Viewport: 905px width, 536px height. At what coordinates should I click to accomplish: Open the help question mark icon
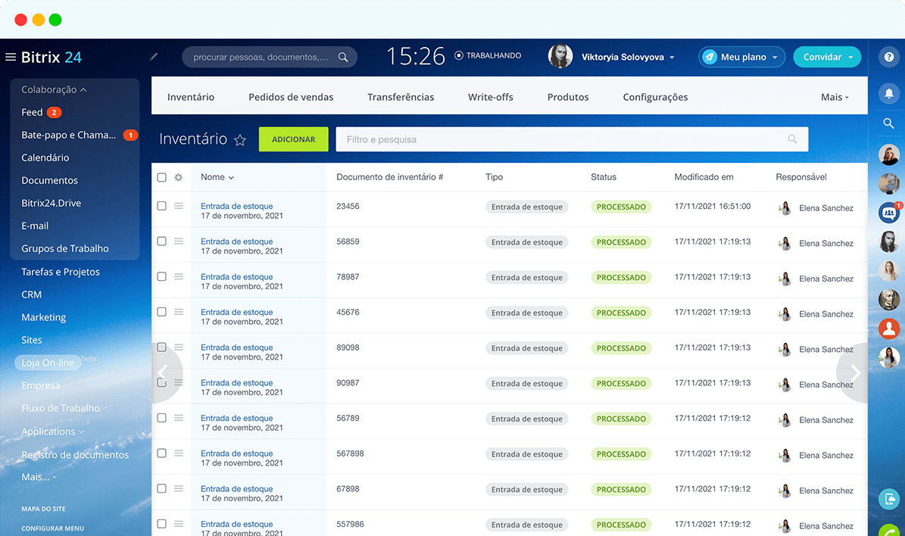tap(889, 58)
